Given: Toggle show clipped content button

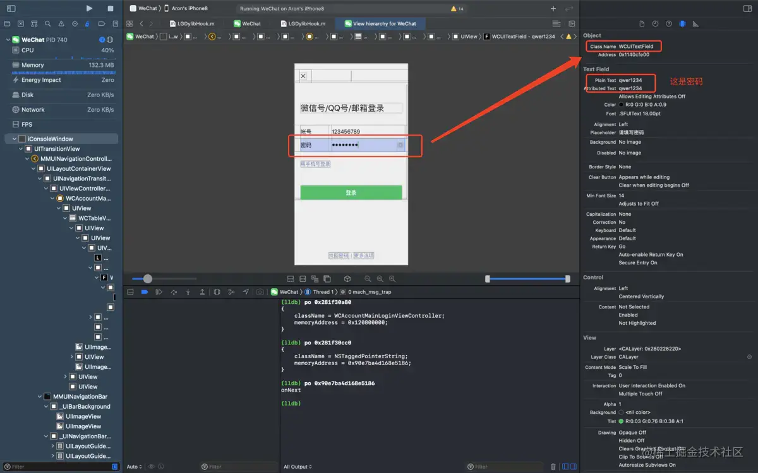Looking at the screenshot, I should tap(291, 279).
